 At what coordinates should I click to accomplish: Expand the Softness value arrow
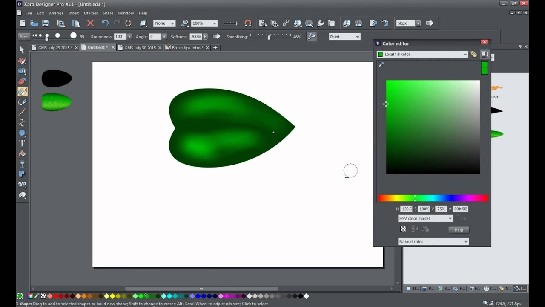[x=204, y=37]
